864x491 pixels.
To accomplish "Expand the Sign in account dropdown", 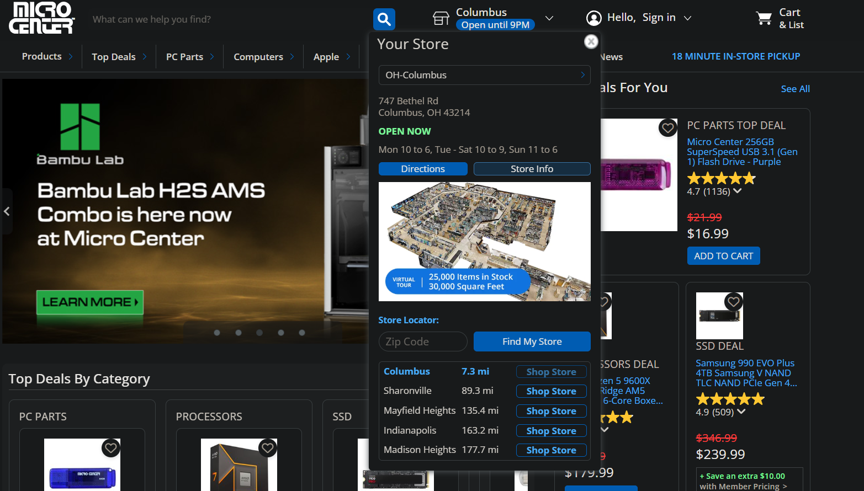I will 687,18.
